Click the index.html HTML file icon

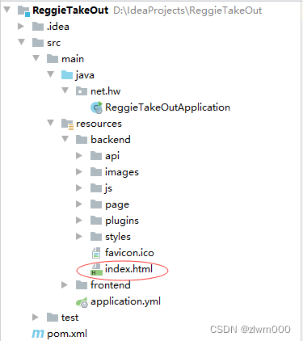[96, 270]
